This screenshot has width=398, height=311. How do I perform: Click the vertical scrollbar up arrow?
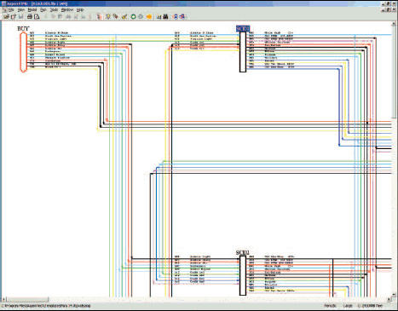pos(394,24)
